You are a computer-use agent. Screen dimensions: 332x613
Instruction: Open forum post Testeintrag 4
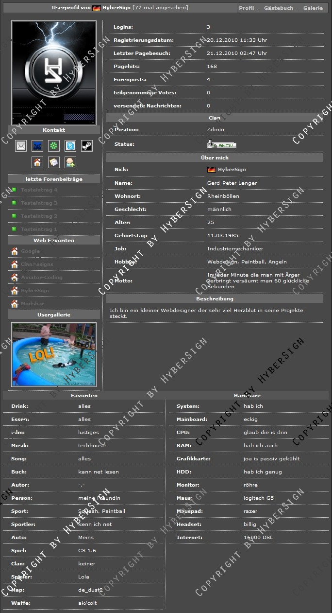pyautogui.click(x=39, y=190)
